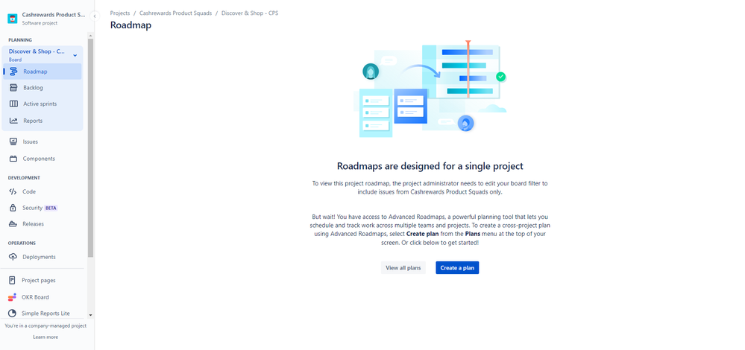Expand the Discover & Shop board dropdown
Viewport: 745px width, 350px height.
coord(75,56)
